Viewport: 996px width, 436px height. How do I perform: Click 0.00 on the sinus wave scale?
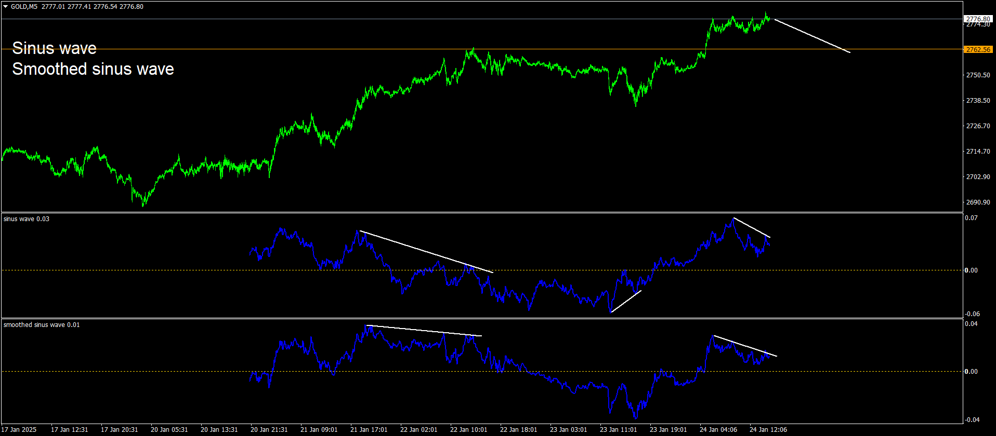(972, 270)
